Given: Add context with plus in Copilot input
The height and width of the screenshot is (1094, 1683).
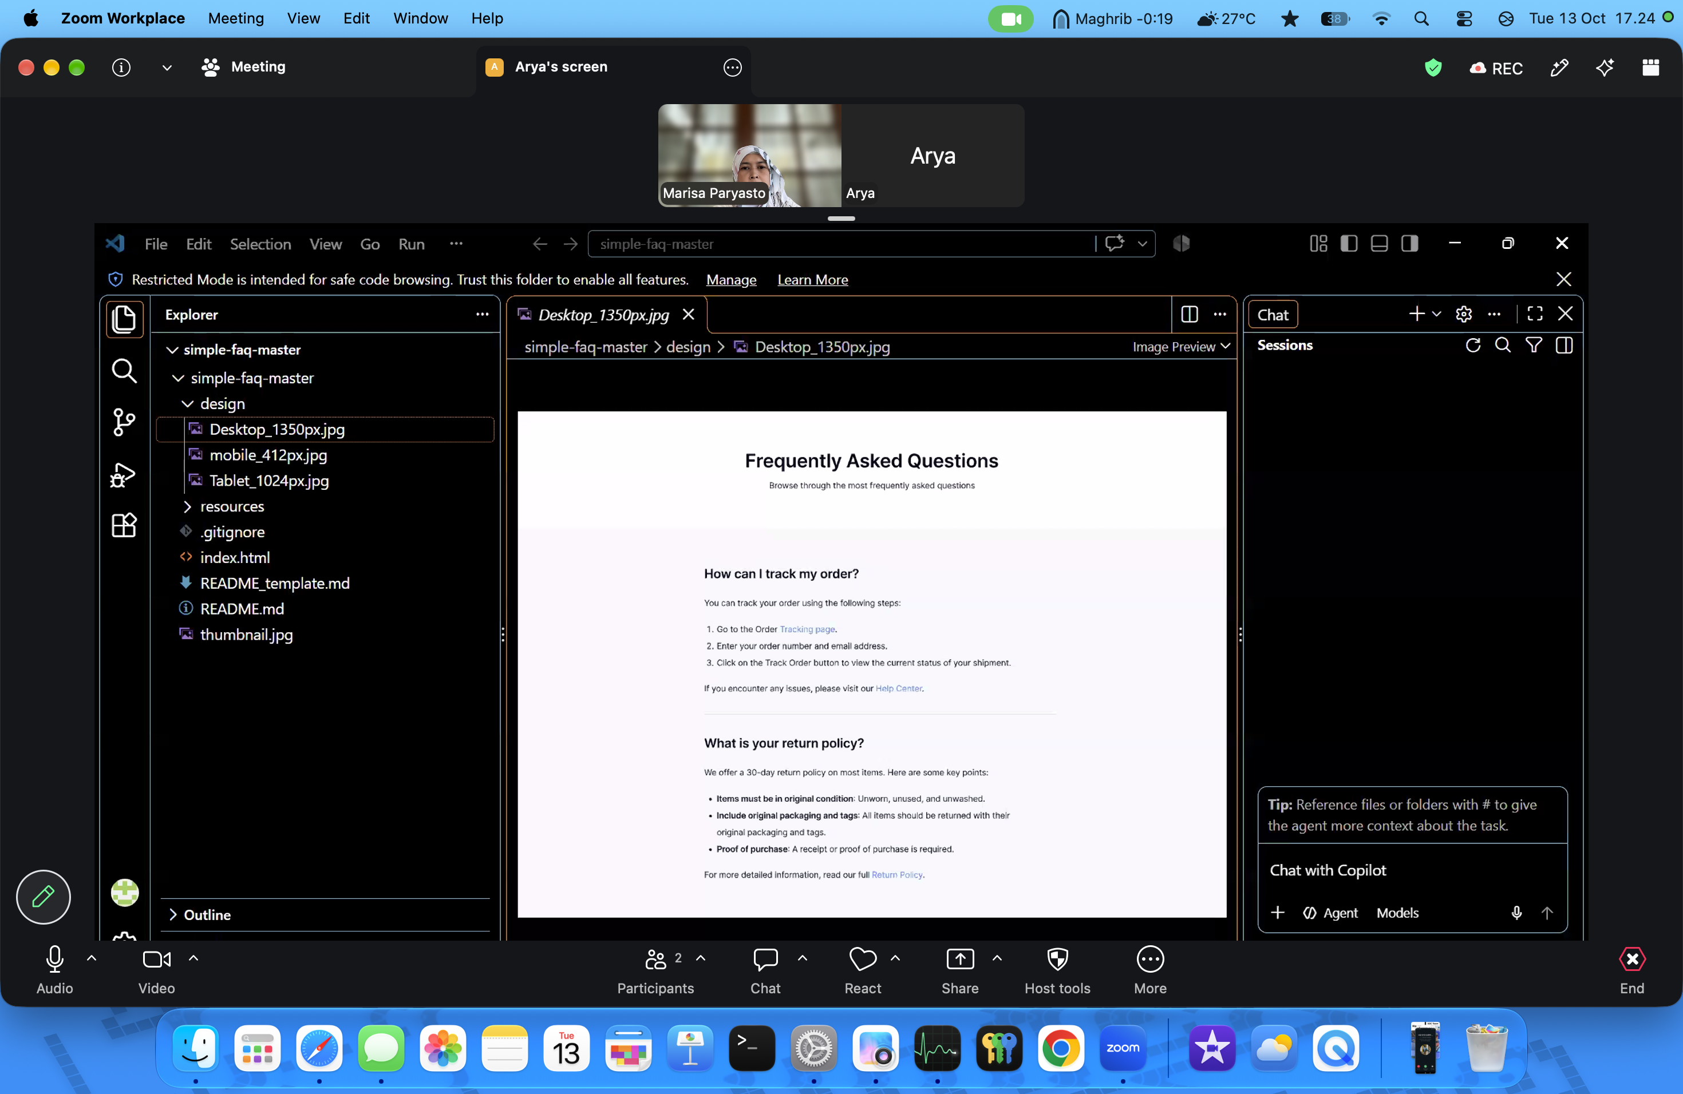Looking at the screenshot, I should 1277,913.
